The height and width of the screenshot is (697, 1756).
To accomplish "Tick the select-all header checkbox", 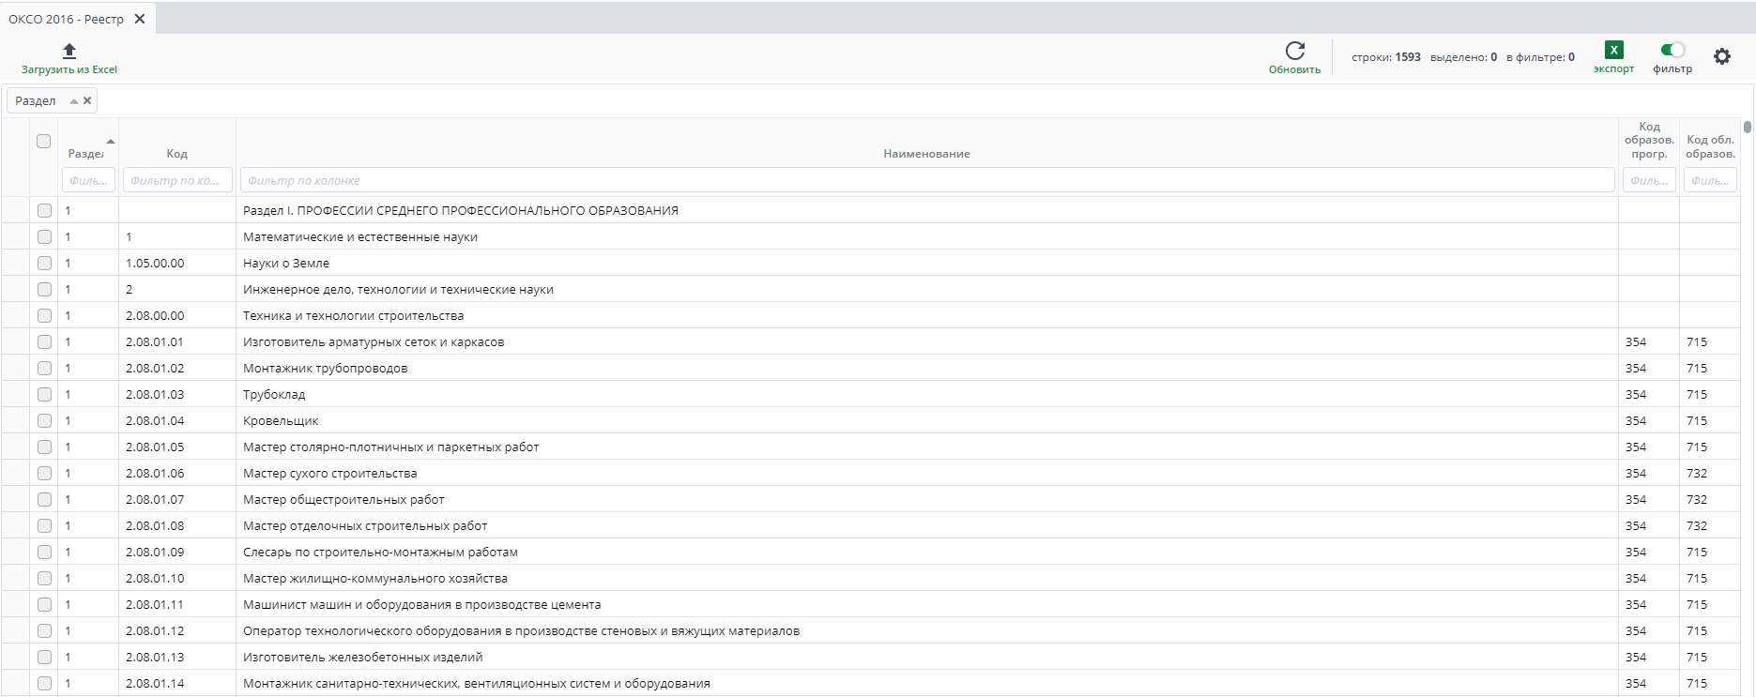I will (43, 141).
